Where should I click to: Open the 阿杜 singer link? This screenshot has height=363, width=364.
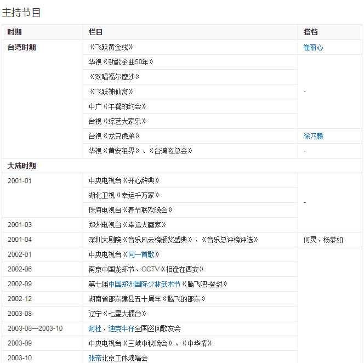[95, 328]
